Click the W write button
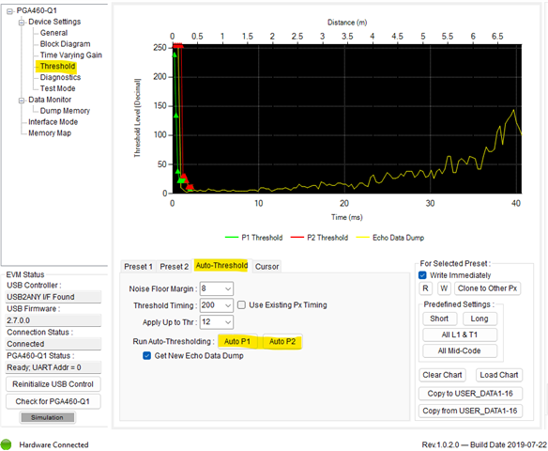The height and width of the screenshot is (451, 548). point(444,288)
